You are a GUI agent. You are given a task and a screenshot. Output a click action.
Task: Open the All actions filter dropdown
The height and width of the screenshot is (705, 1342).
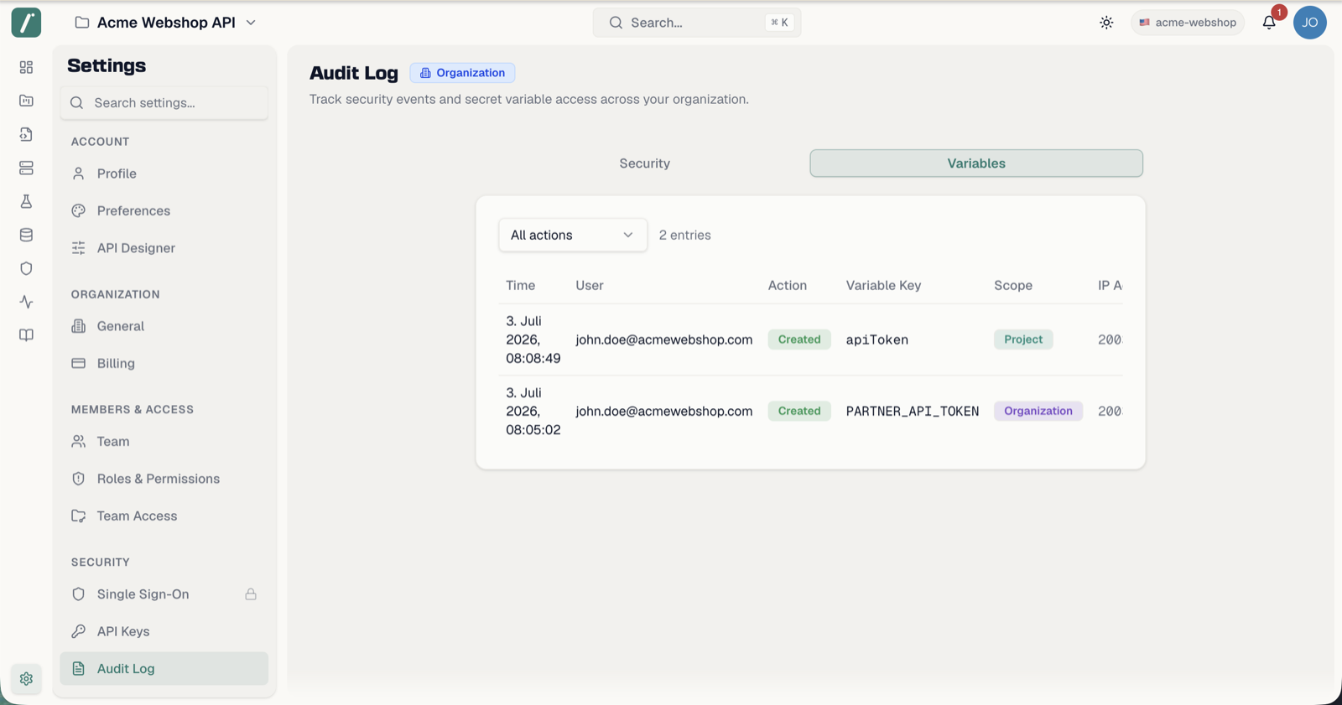tap(573, 235)
